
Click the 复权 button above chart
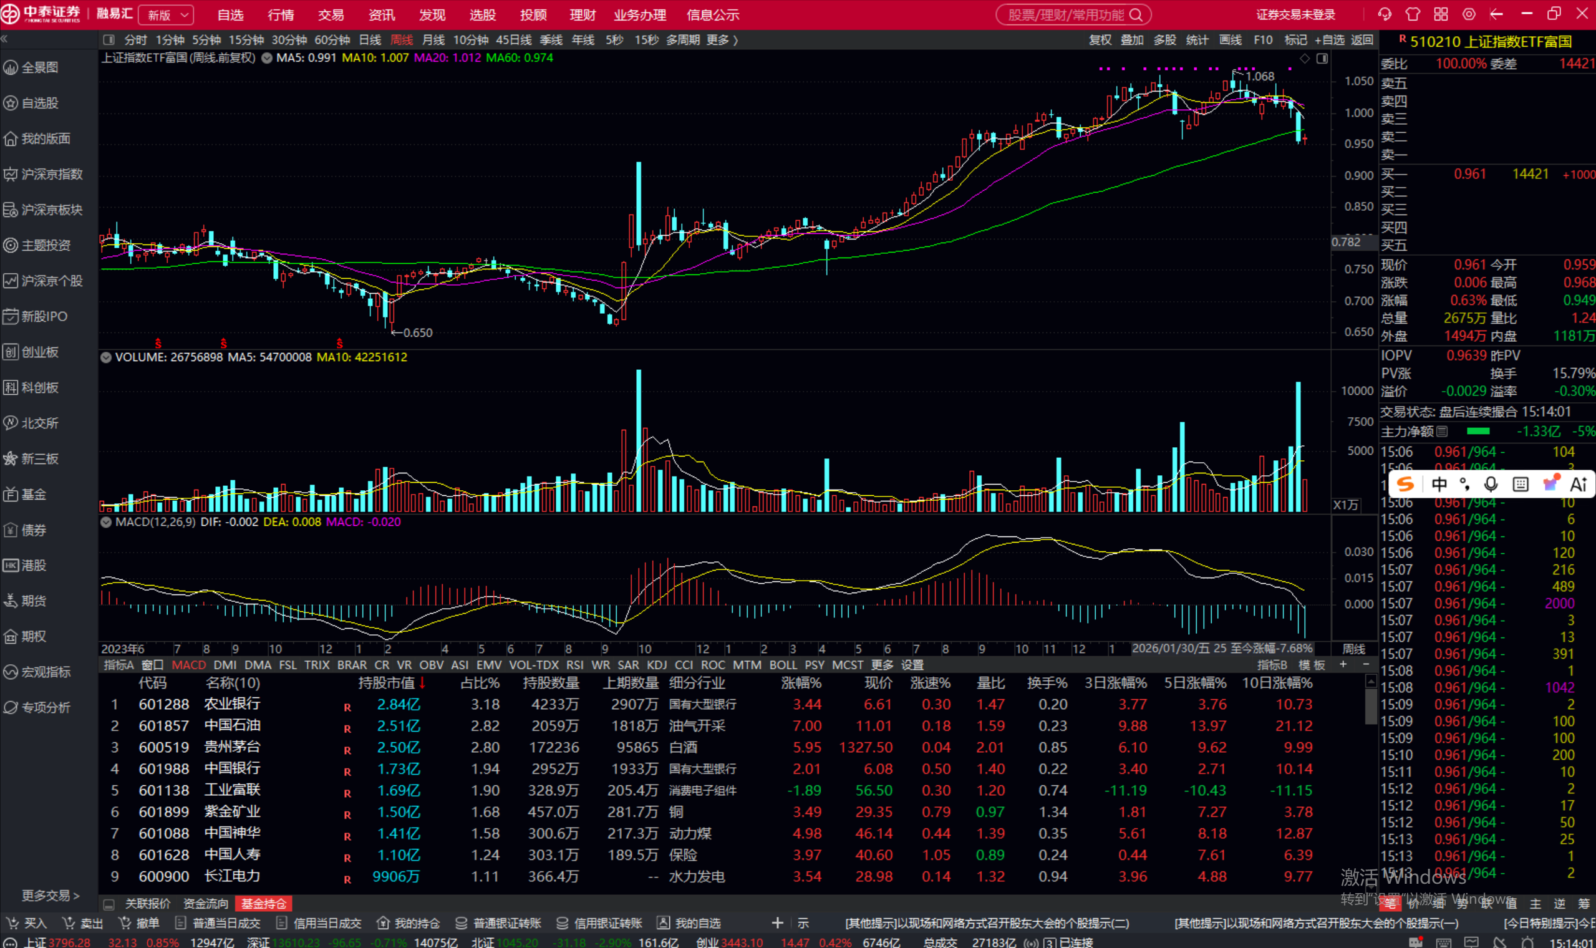pos(1100,40)
